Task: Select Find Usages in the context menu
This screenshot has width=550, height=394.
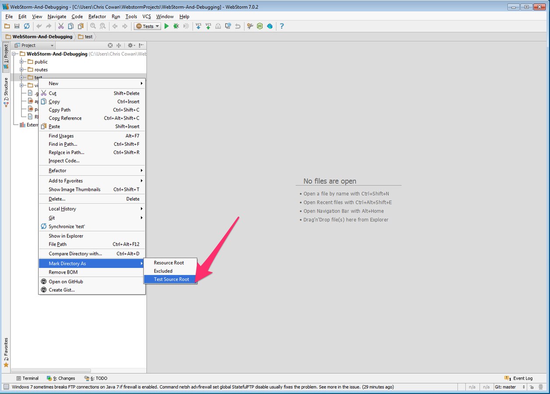Action: click(92, 136)
